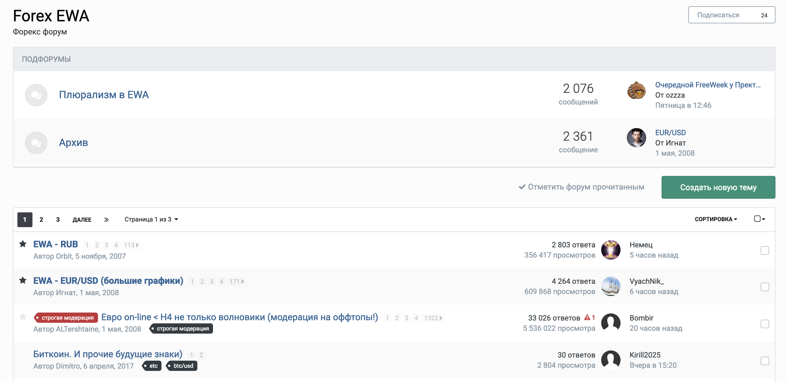This screenshot has height=382, width=786.
Task: Click the etc tag under Биткоин topic
Action: click(x=152, y=366)
